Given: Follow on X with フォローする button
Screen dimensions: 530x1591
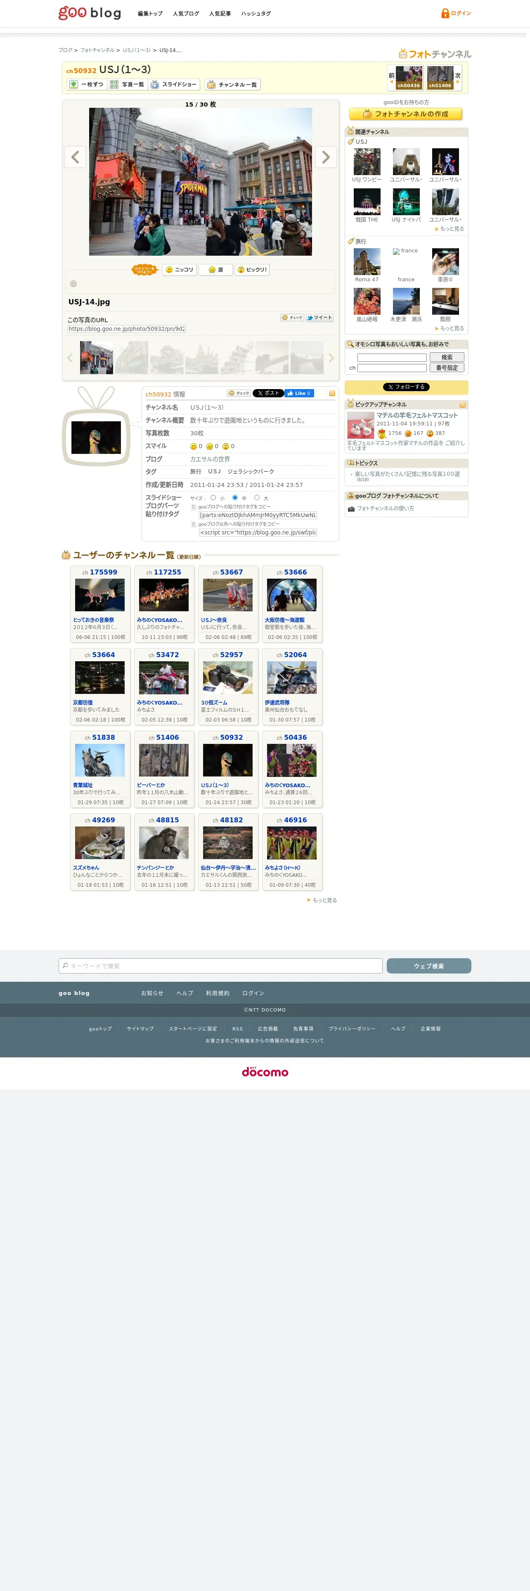Looking at the screenshot, I should (x=406, y=387).
